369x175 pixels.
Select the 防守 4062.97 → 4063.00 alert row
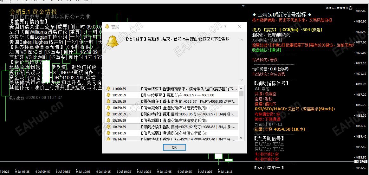(172, 95)
